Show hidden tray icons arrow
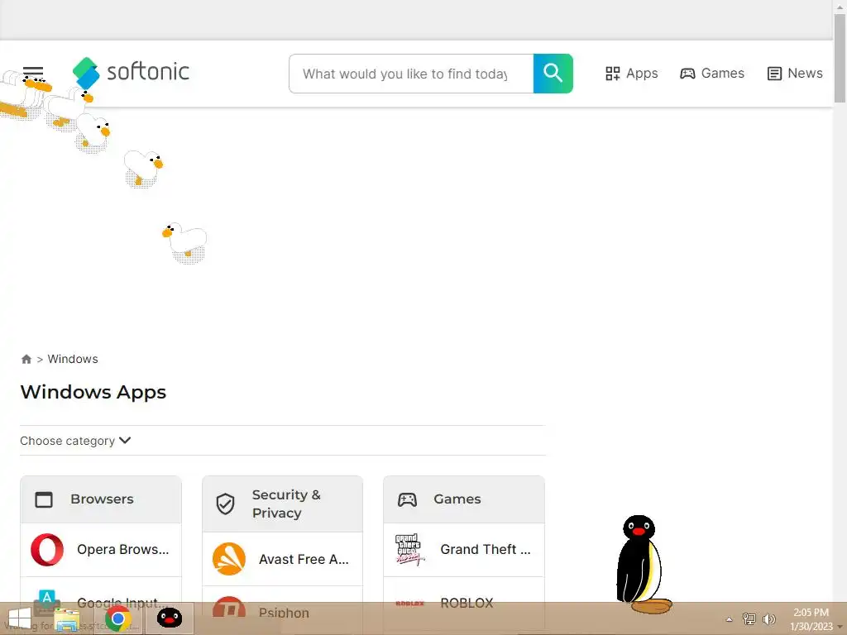This screenshot has height=635, width=847. 729,619
